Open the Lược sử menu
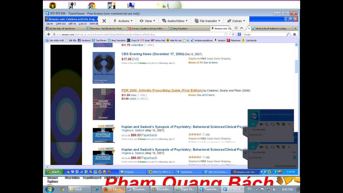The height and width of the screenshot is (193, 343). pos(83,24)
